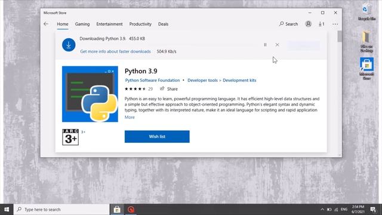The image size is (382, 215).
Task: Open 'Get more info about faster downloads'
Action: [115, 51]
